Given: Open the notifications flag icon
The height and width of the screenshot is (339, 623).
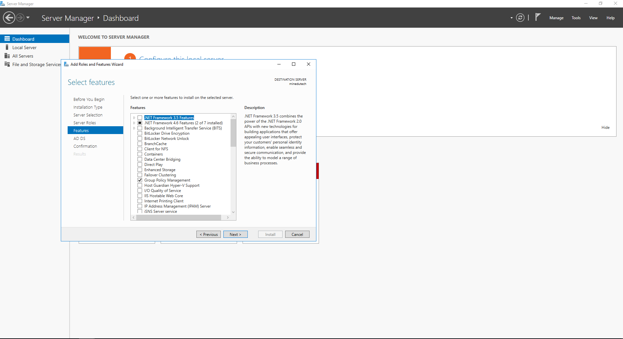Looking at the screenshot, I should pyautogui.click(x=538, y=17).
